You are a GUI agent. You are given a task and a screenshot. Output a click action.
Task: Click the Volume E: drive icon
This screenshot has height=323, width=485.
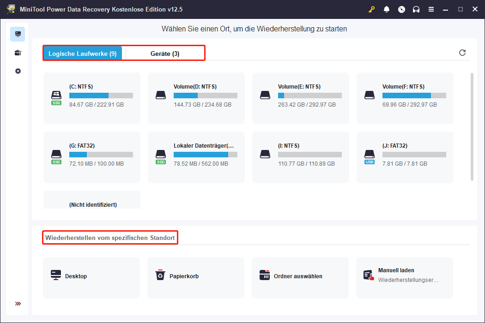[265, 95]
